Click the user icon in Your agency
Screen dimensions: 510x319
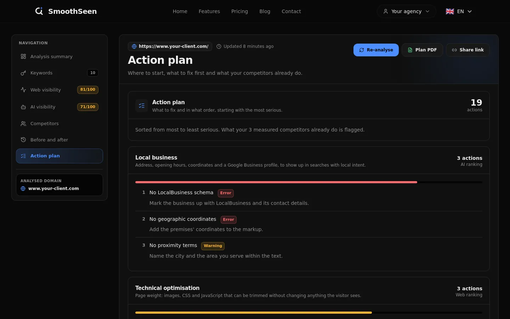coord(386,11)
